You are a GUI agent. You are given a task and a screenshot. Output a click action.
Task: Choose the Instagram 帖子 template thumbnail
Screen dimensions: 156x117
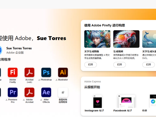point(98,101)
